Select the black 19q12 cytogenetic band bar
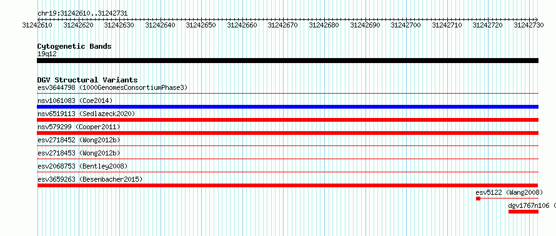This screenshot has width=556, height=236. tap(287, 61)
